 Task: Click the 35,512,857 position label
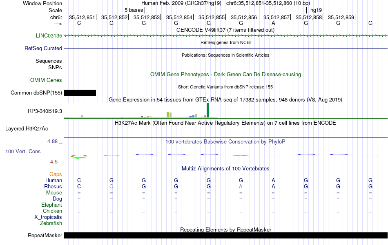pos(277,17)
